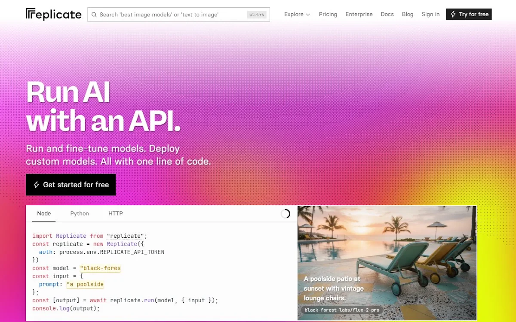The image size is (516, 322).
Task: Open the Pricing page
Action: 328,14
